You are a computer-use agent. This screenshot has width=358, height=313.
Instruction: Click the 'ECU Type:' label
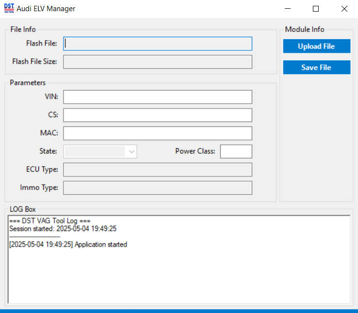click(x=42, y=170)
